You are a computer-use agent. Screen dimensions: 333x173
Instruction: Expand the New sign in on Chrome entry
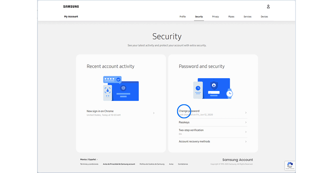pyautogui.click(x=154, y=113)
